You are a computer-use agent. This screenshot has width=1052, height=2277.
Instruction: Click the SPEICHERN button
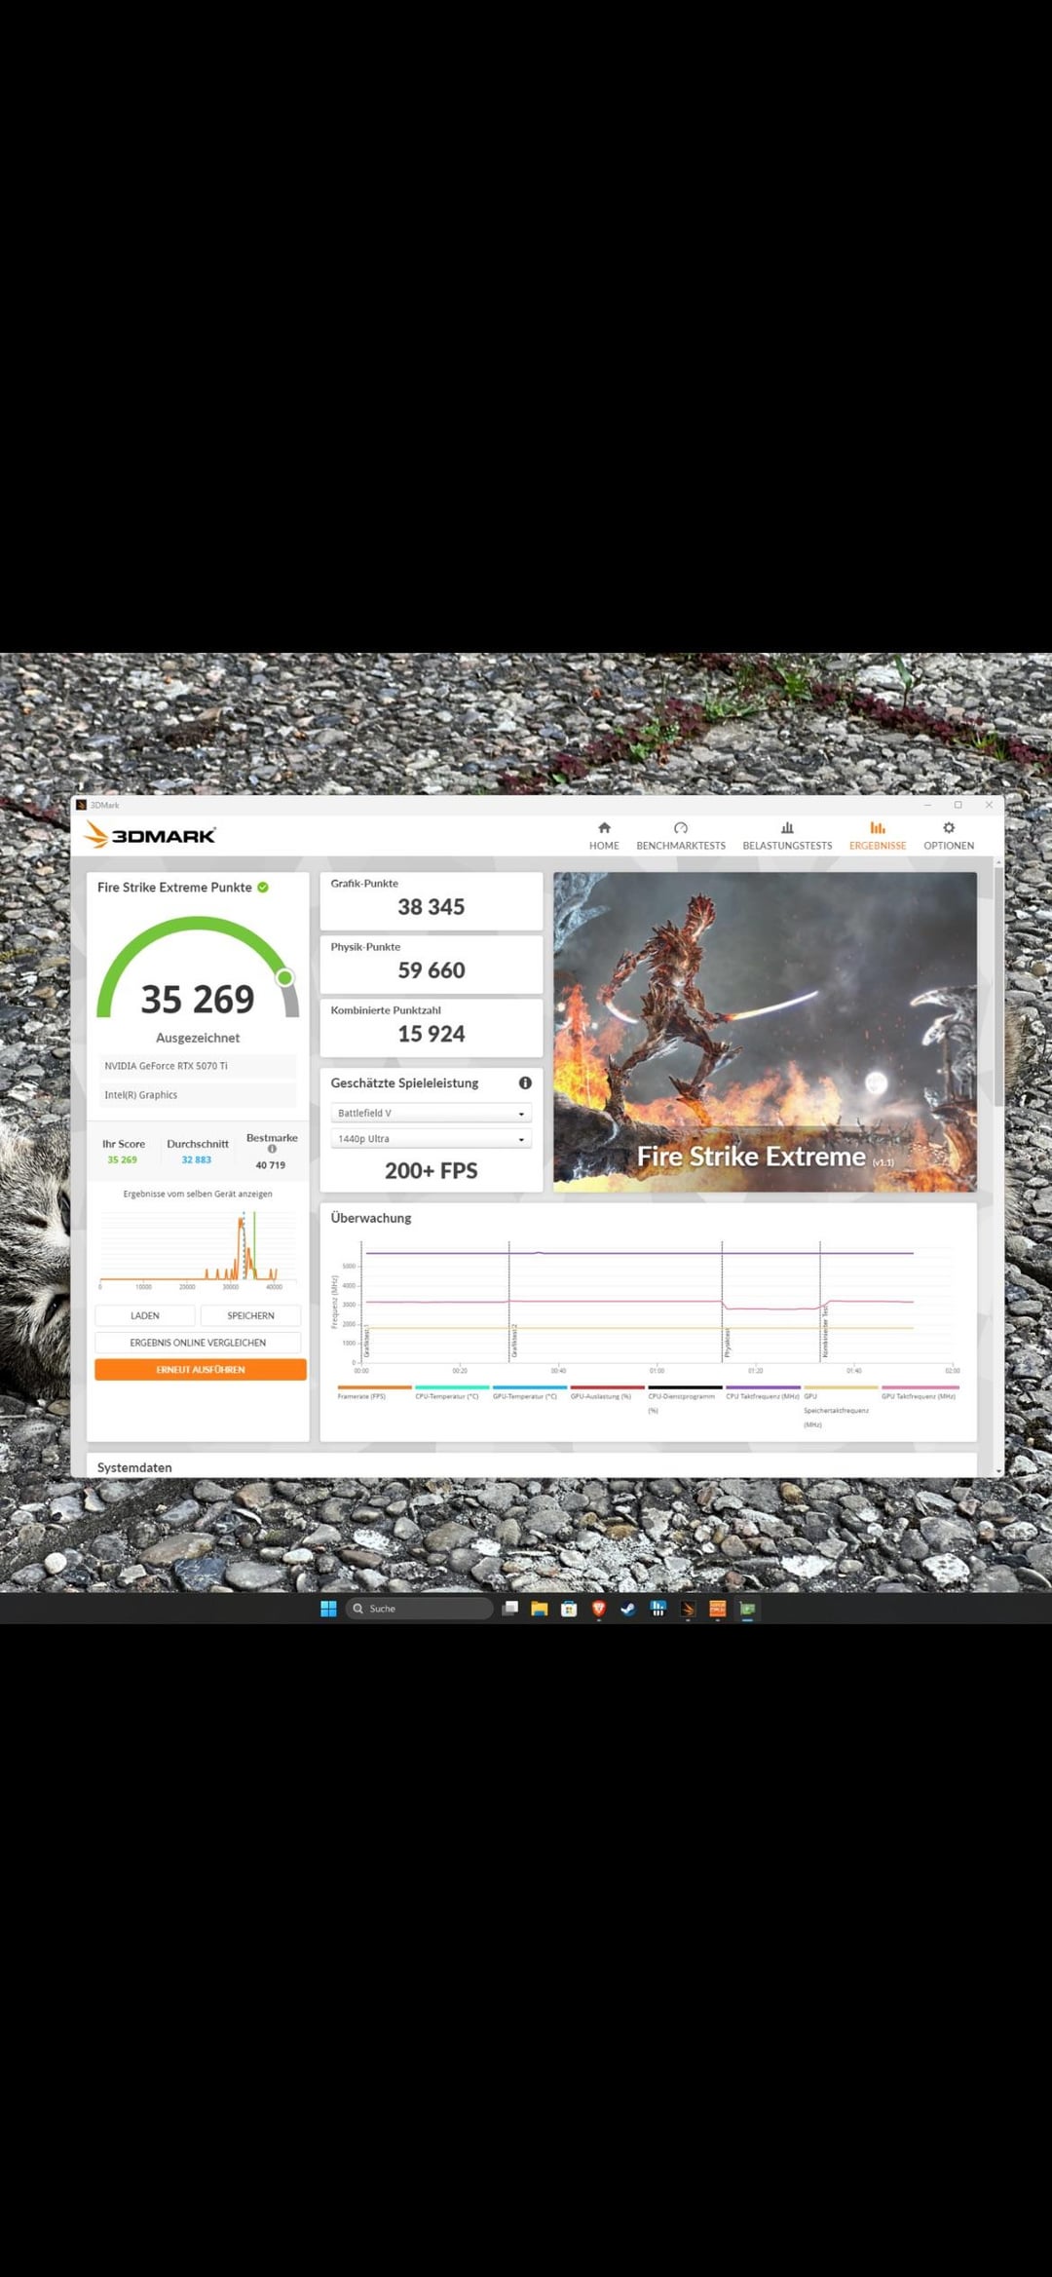[250, 1315]
